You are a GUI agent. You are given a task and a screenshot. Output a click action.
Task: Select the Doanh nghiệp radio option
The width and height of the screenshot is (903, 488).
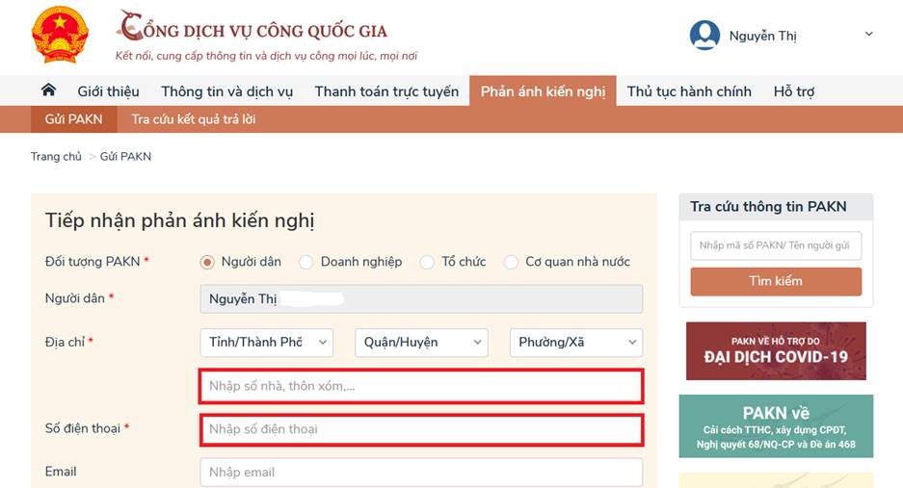tap(305, 263)
